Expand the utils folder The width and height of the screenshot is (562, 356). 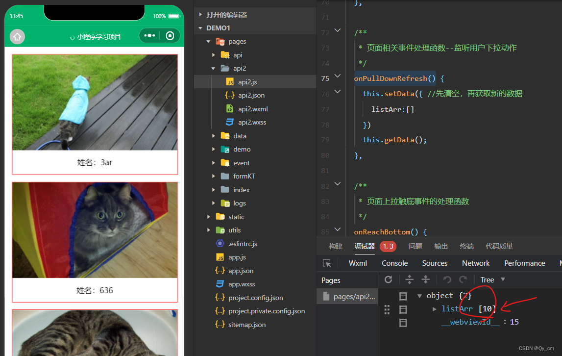tap(208, 230)
